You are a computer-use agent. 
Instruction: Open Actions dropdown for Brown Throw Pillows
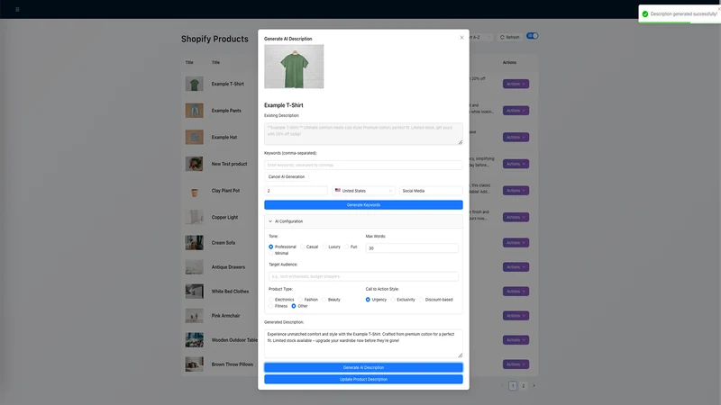coord(516,364)
